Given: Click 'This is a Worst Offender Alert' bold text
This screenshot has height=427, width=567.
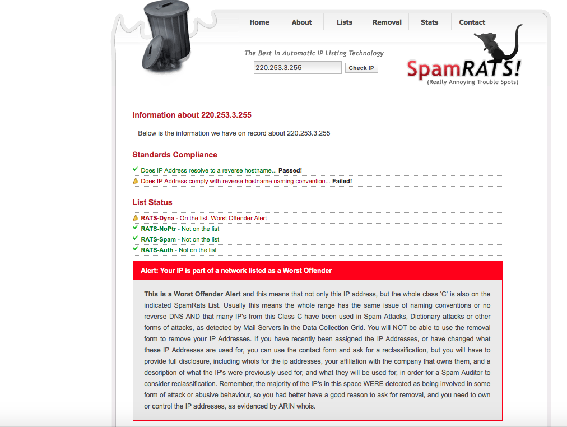Looking at the screenshot, I should coord(192,294).
